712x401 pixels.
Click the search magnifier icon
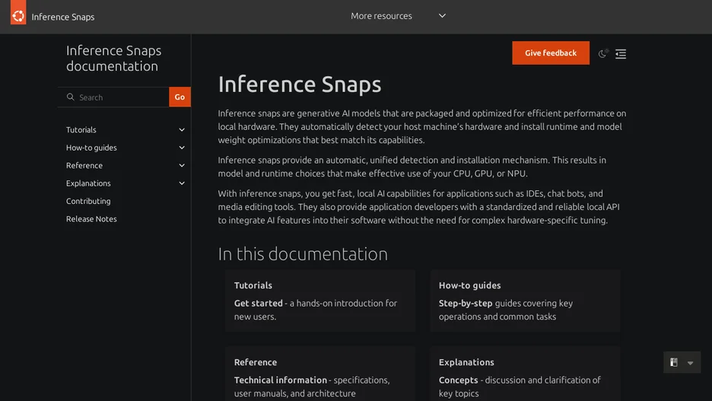pos(71,97)
